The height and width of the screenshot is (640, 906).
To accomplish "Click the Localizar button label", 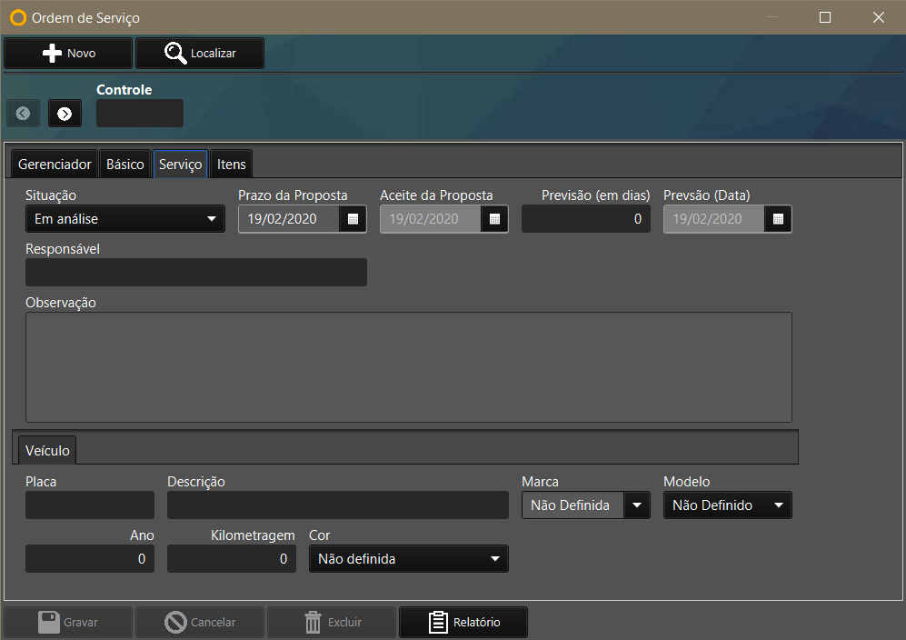I will pos(214,54).
